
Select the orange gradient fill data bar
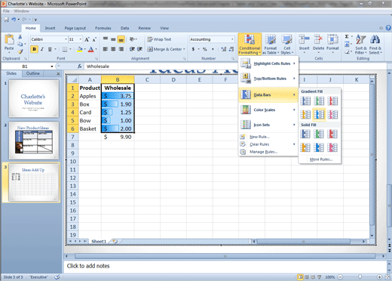click(305, 115)
